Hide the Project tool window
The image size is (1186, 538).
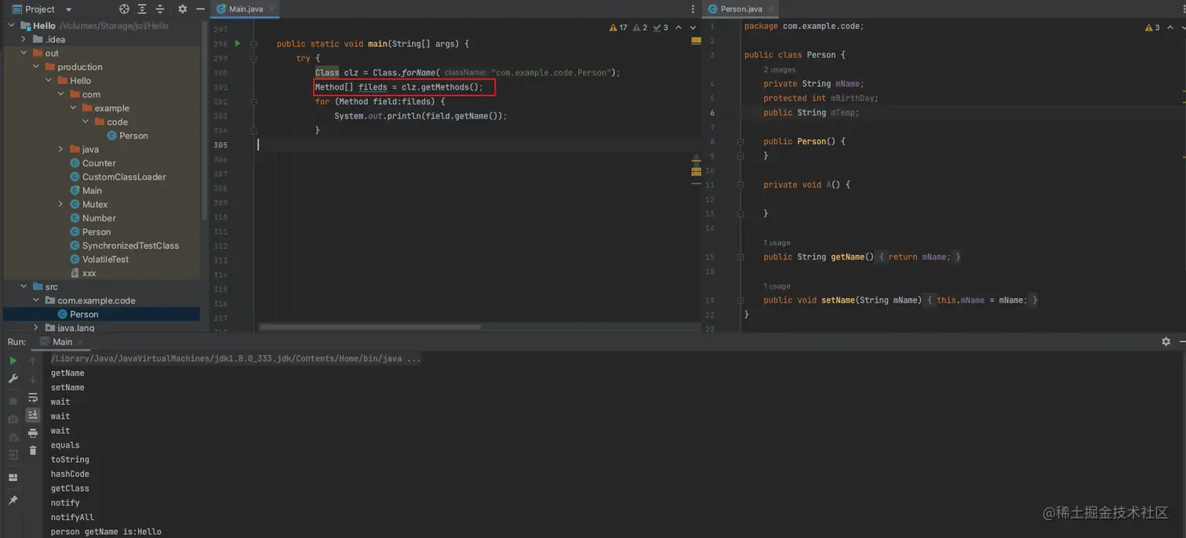[200, 9]
